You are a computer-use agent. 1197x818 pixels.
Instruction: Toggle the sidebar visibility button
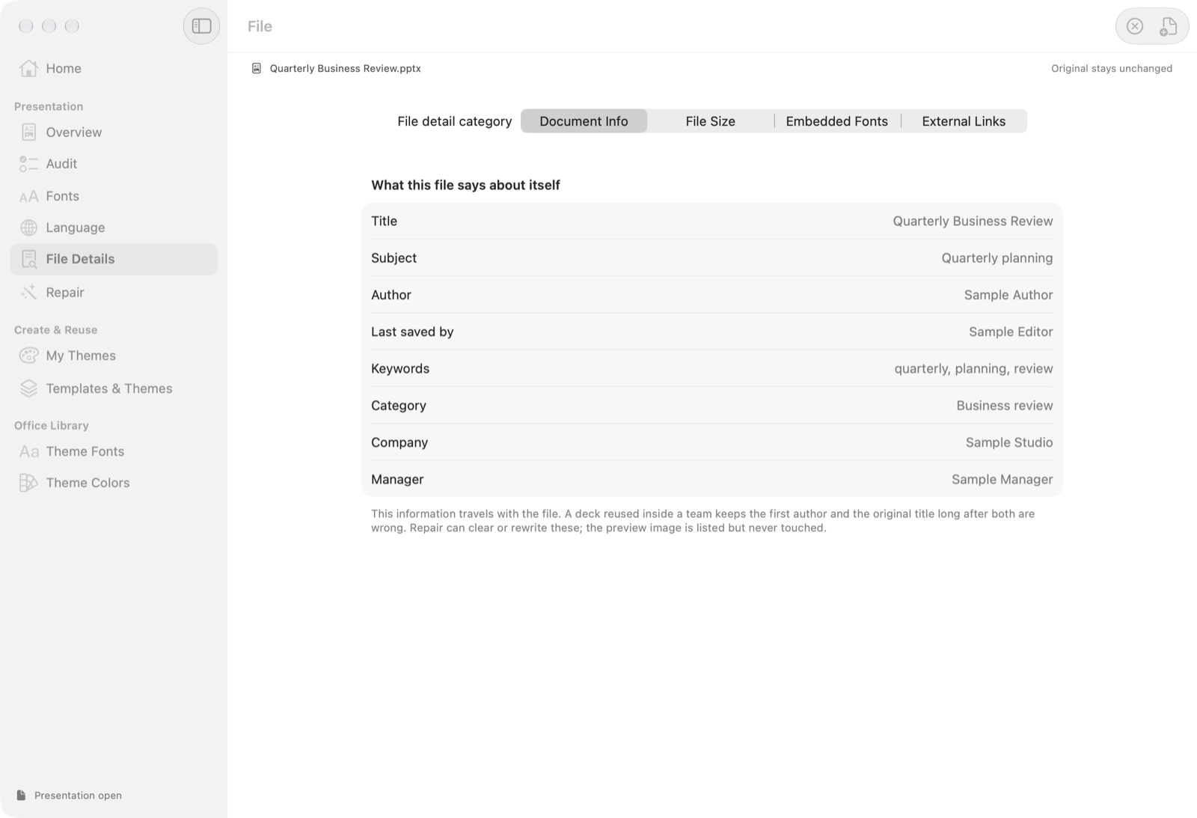point(201,26)
